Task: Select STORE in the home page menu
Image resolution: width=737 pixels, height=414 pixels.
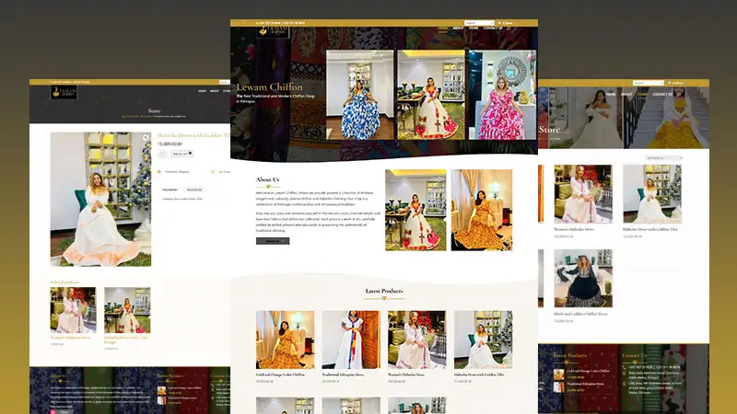Action: pos(474,29)
